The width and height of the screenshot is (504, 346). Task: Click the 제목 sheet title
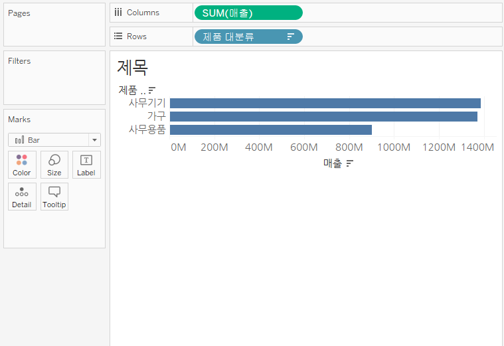132,68
